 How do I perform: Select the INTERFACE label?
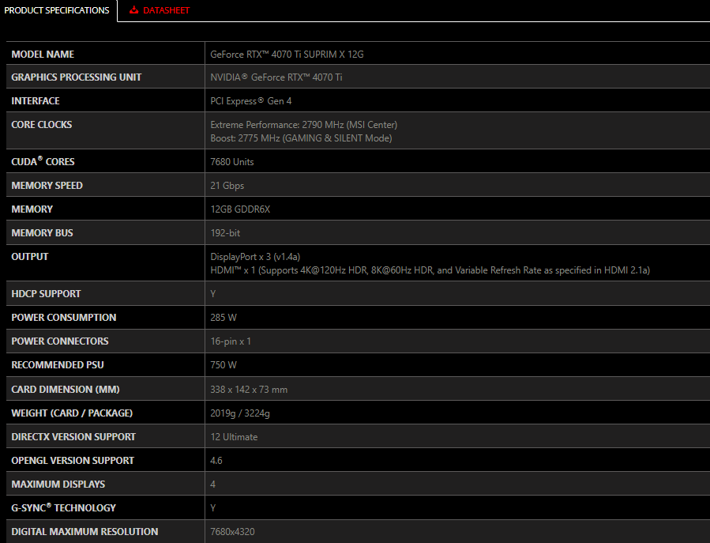36,101
